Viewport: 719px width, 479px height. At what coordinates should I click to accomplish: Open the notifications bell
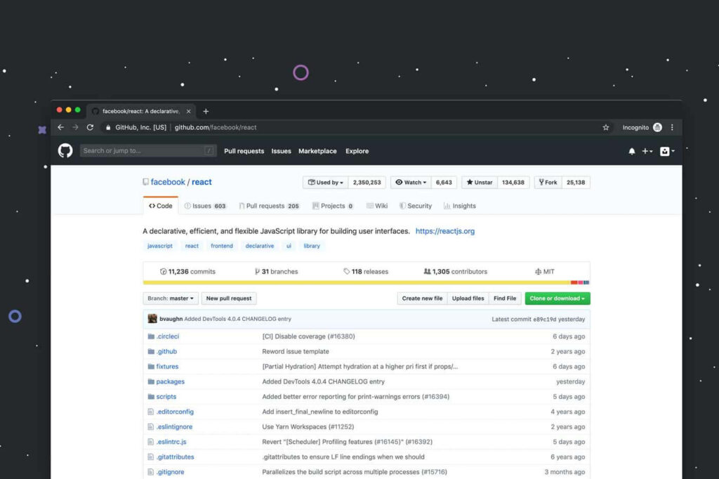pyautogui.click(x=631, y=151)
